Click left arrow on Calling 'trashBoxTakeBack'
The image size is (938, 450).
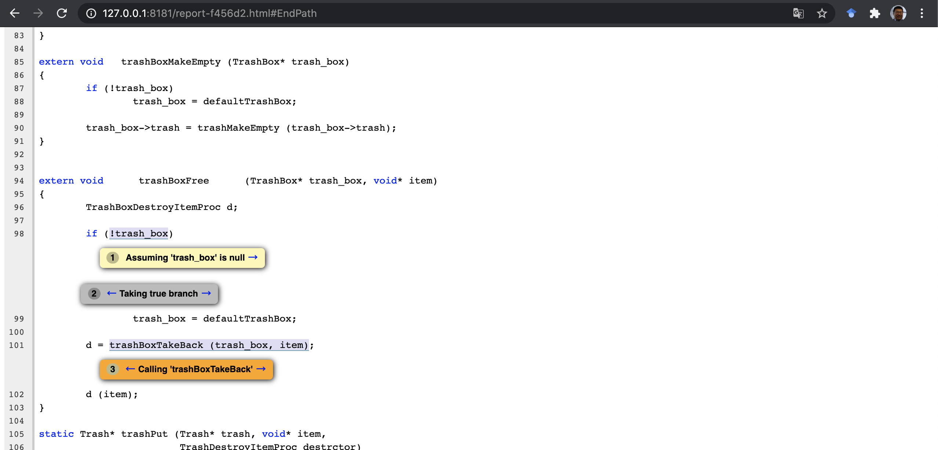point(130,369)
